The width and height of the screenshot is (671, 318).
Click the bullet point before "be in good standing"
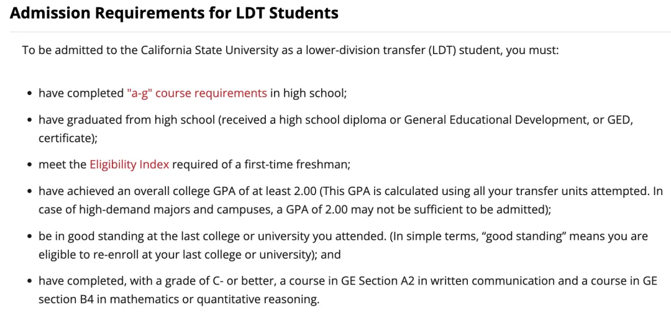(x=29, y=237)
